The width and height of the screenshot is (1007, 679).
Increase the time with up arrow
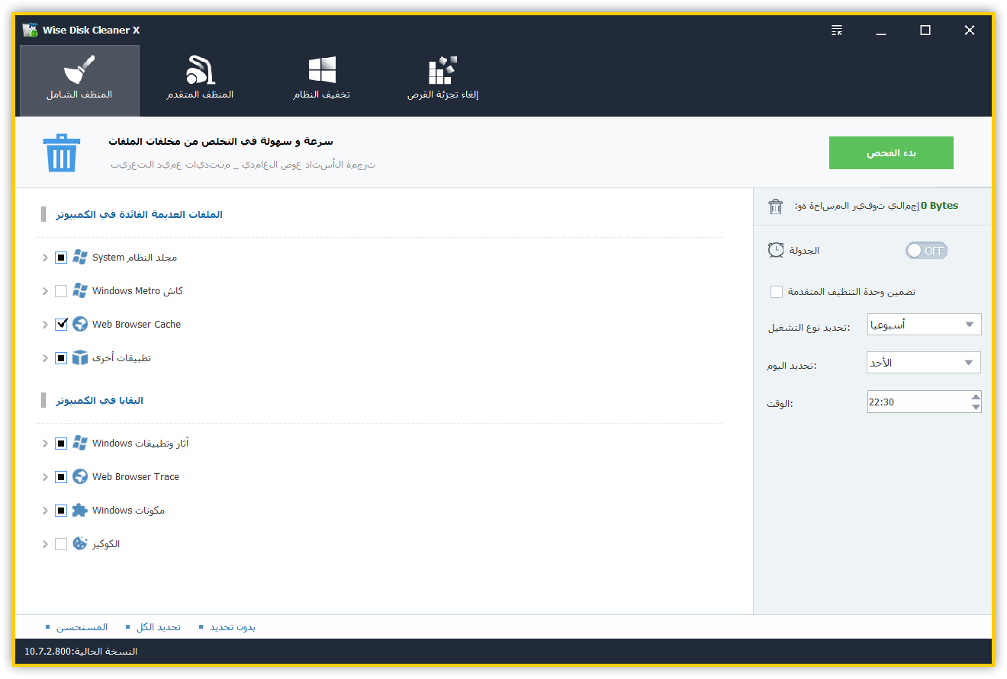tap(976, 396)
